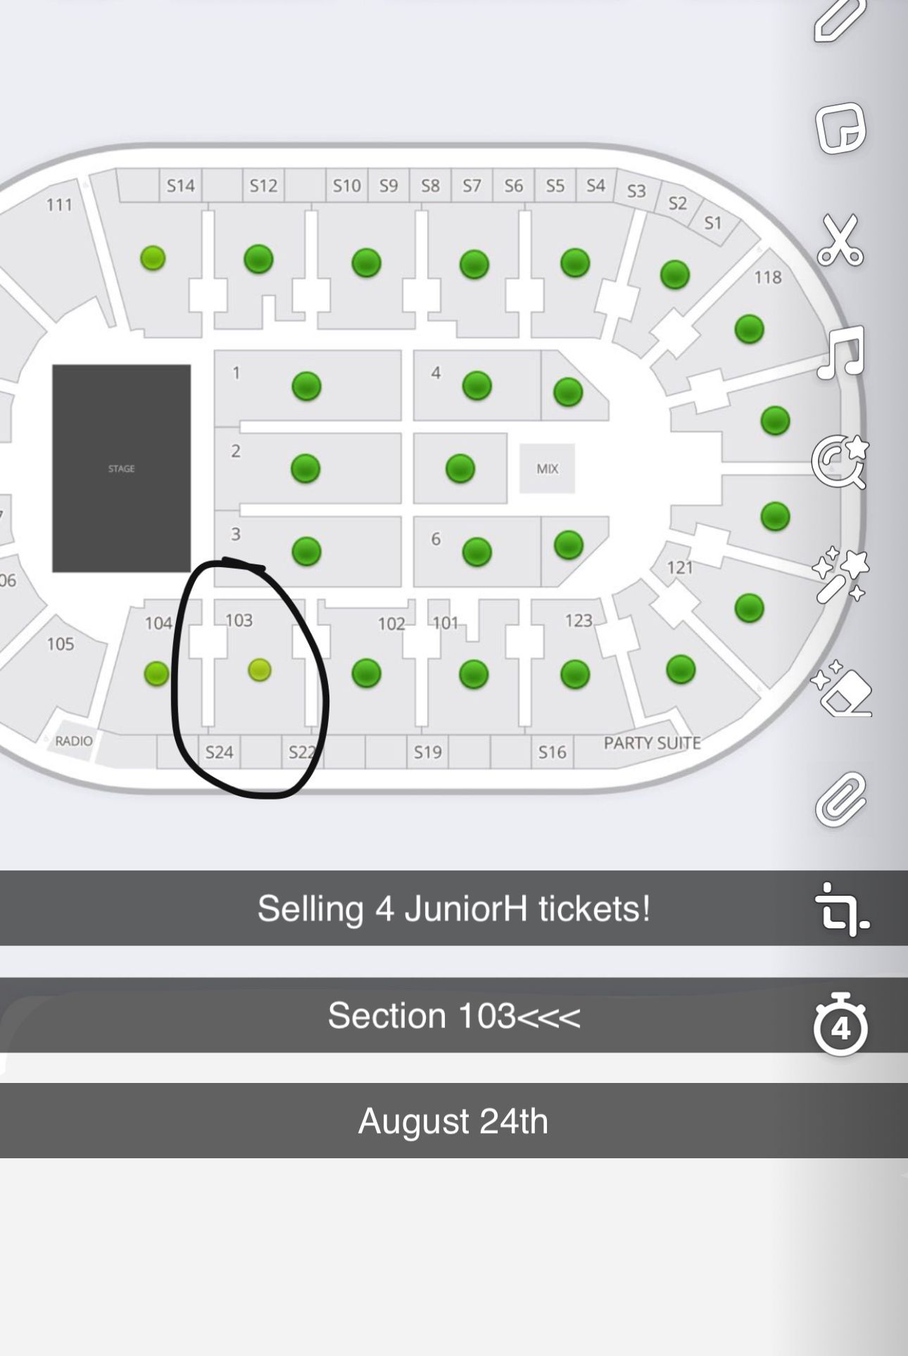
Task: Click the S24 suite box
Action: click(219, 752)
